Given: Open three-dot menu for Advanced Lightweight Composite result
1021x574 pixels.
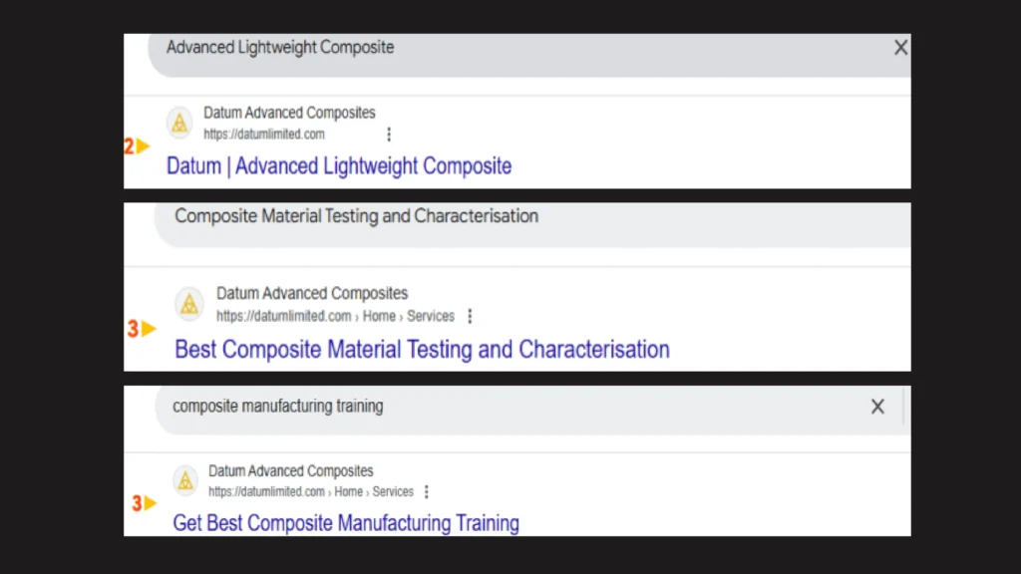Looking at the screenshot, I should 389,135.
